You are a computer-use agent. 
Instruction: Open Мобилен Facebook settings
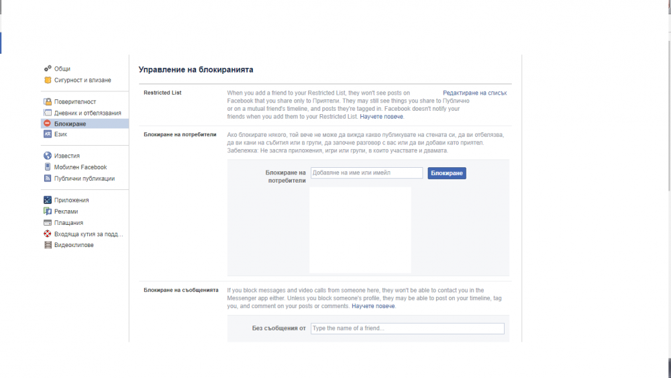81,167
